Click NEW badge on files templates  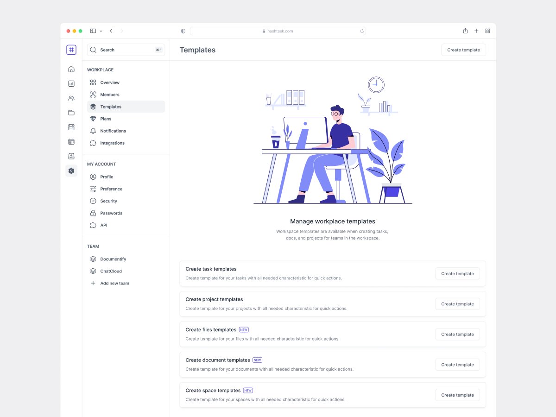[x=244, y=330]
